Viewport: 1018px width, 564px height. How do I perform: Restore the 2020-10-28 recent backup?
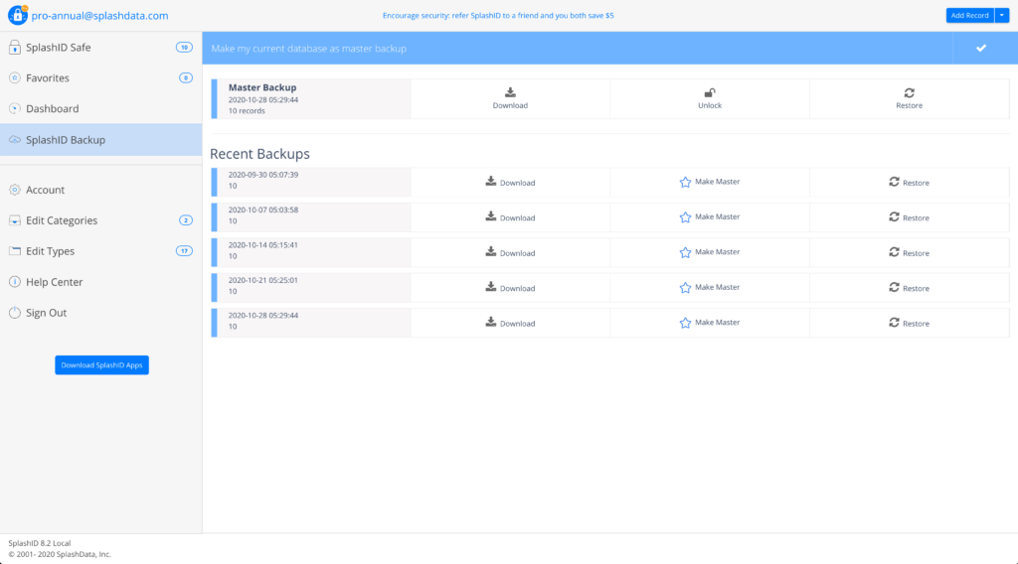(909, 324)
